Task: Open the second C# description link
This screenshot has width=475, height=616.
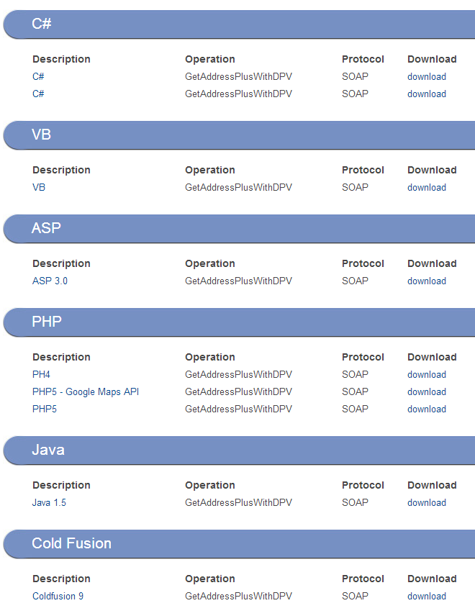Action: point(38,94)
